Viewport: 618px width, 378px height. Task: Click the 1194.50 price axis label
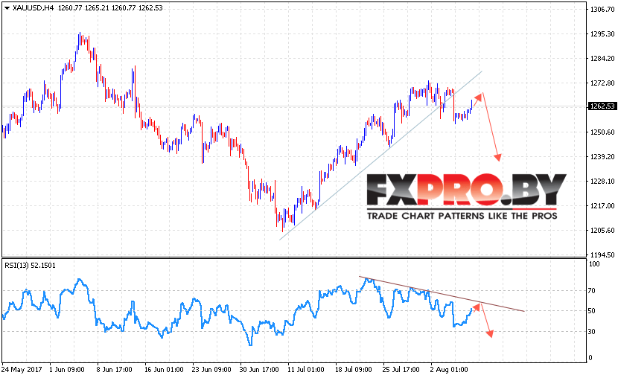click(x=602, y=255)
